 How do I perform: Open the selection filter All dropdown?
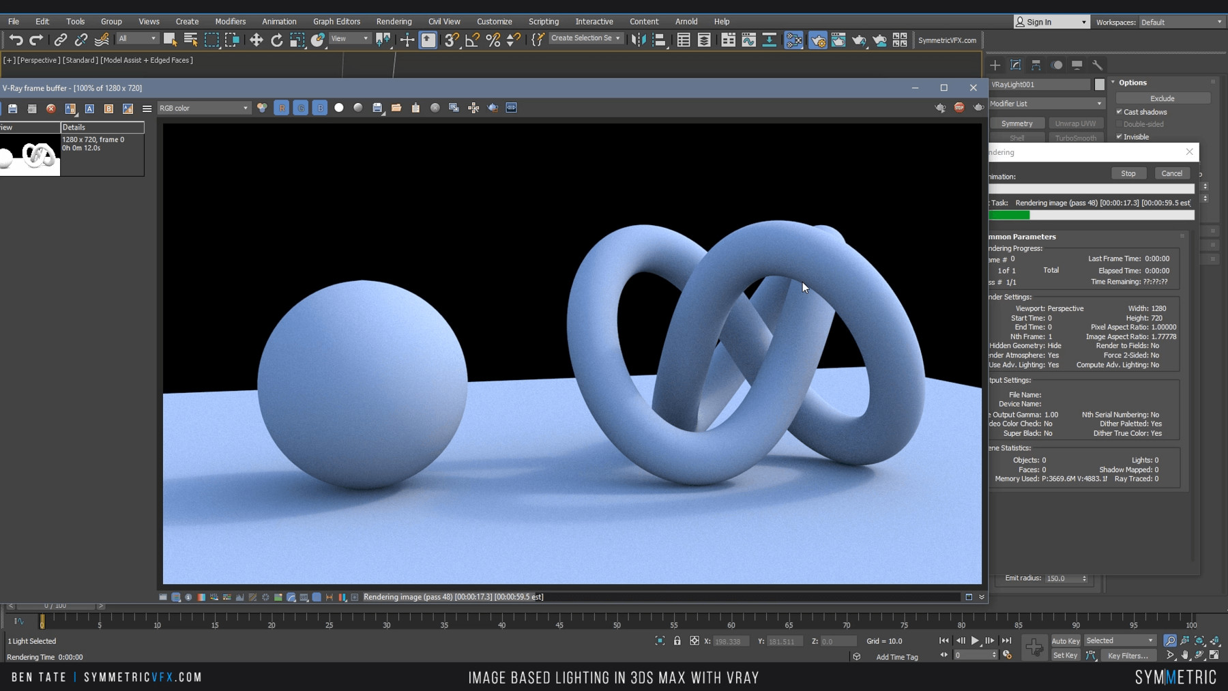(137, 39)
